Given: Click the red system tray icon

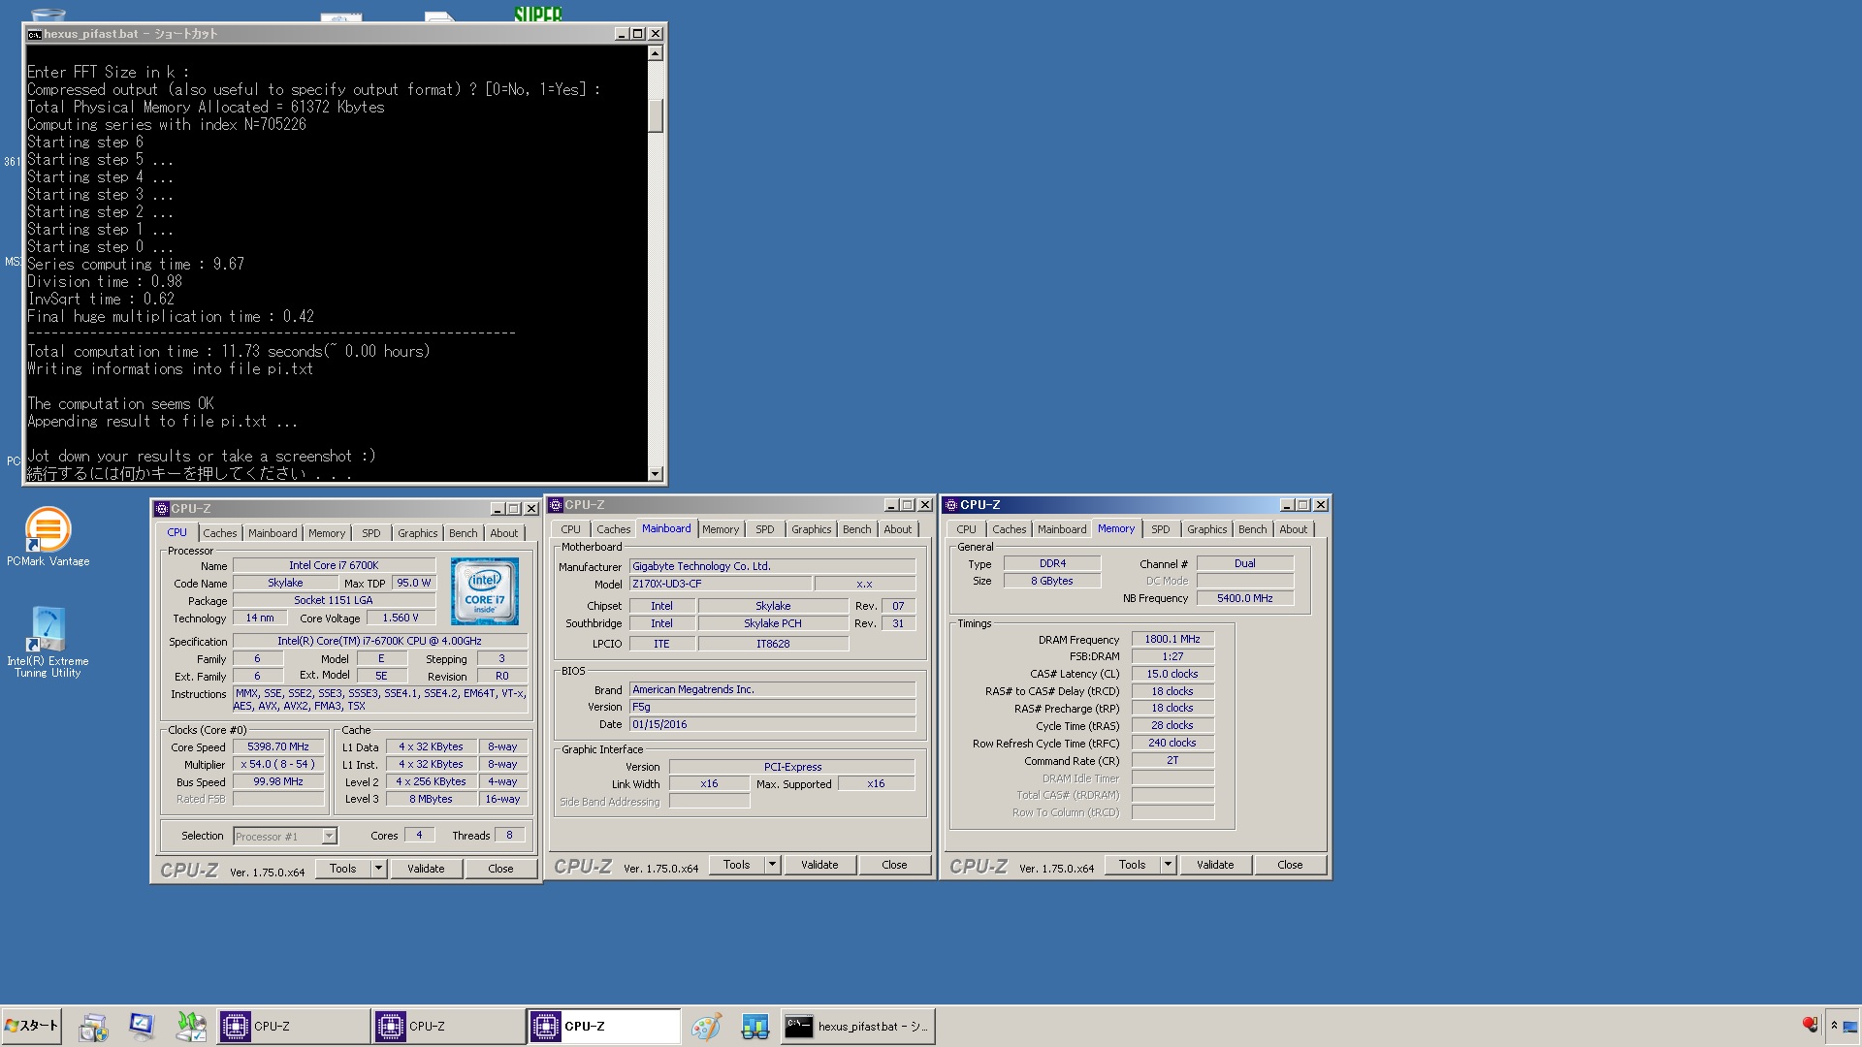Looking at the screenshot, I should click(1810, 1025).
